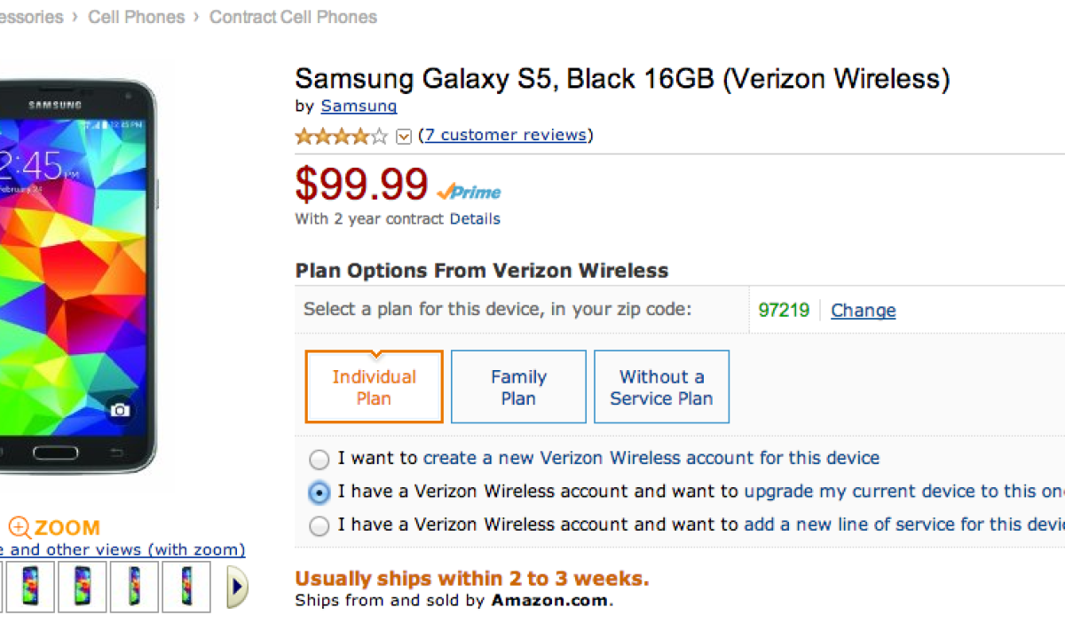Switch to the Family Plan tab
Image resolution: width=1065 pixels, height=639 pixels.
[x=518, y=387]
